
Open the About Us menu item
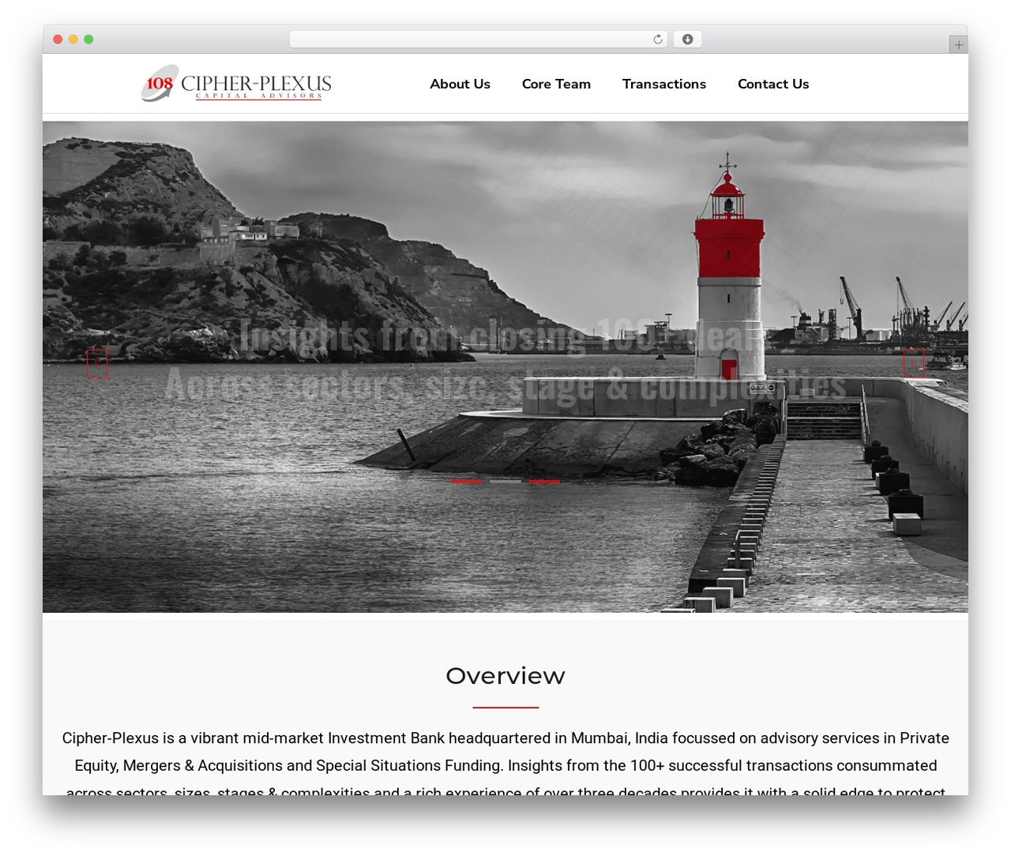(x=460, y=84)
